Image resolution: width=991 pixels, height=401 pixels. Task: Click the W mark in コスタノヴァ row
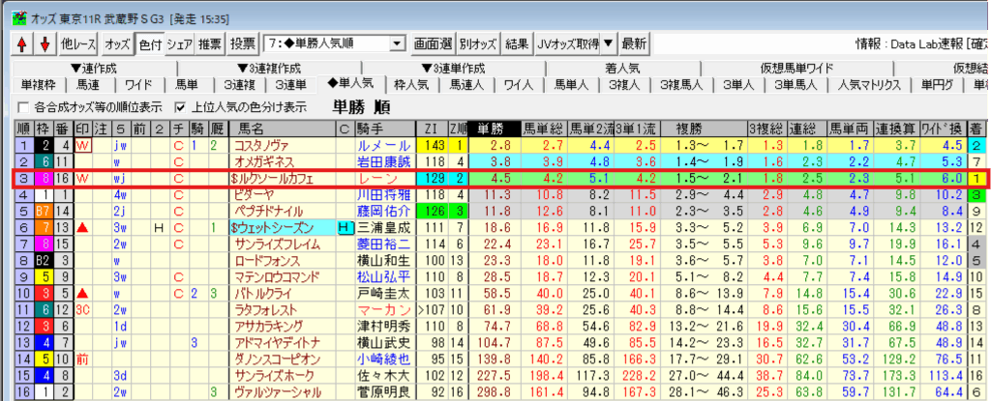pos(81,145)
